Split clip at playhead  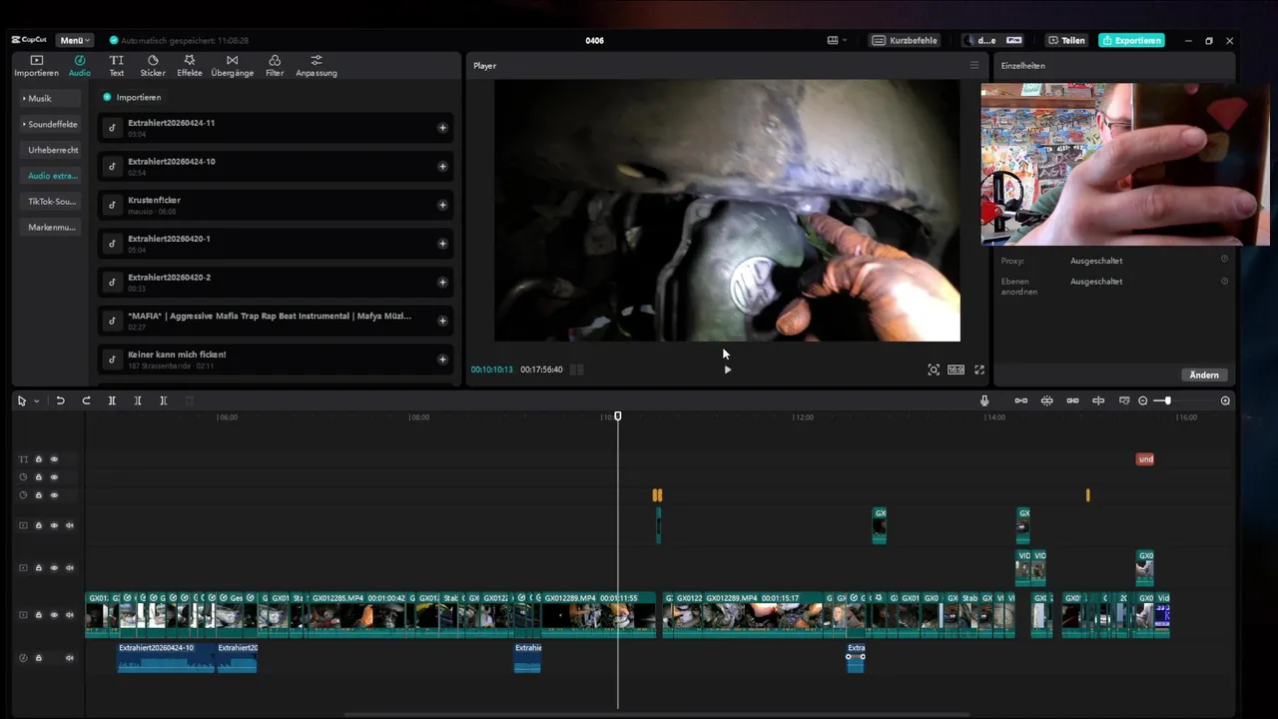point(112,400)
